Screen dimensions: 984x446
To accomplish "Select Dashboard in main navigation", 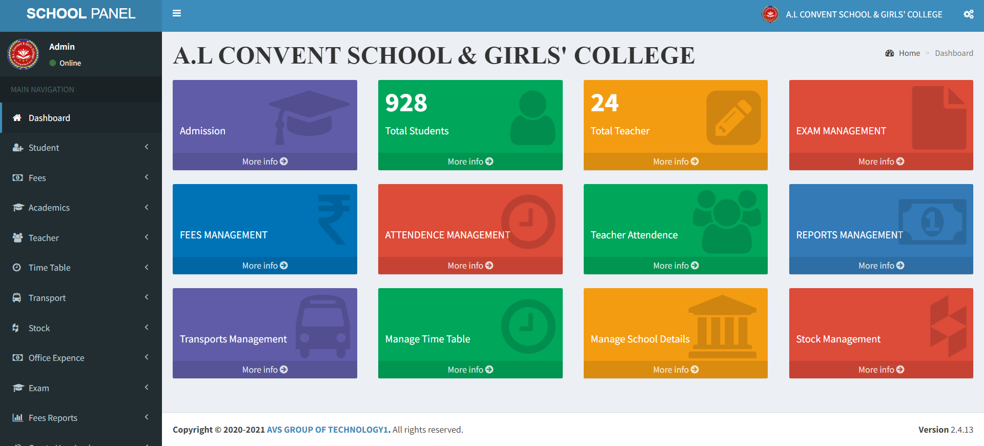I will tap(49, 118).
